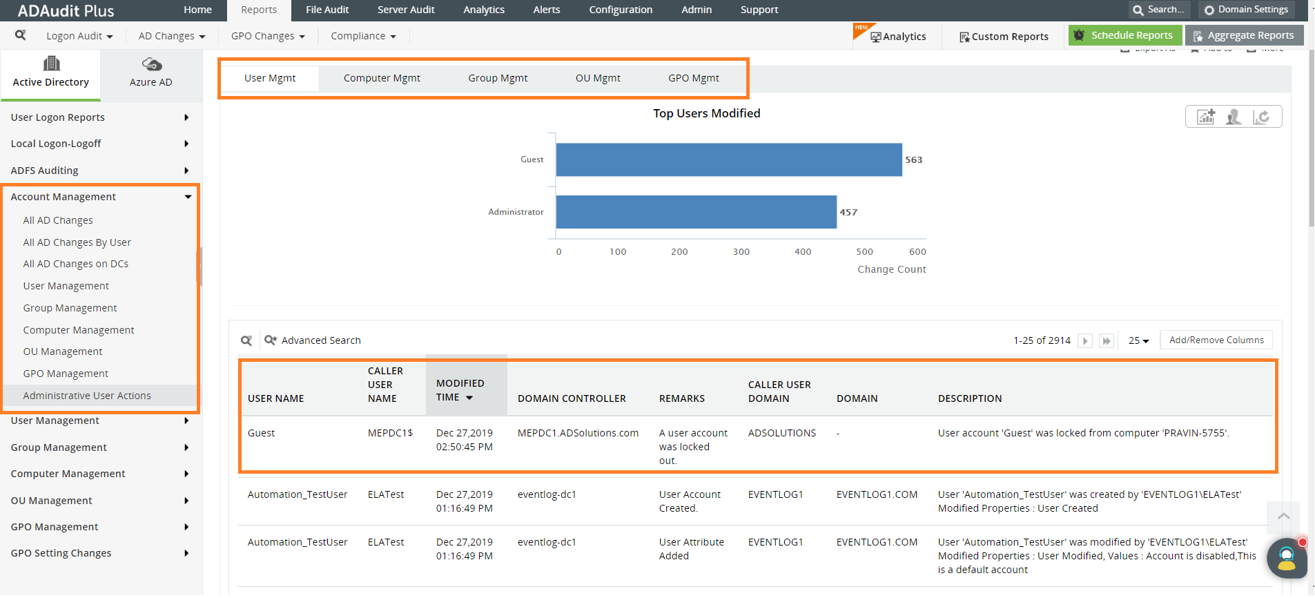Click the 'MEPDC1.ADSolutions.com' cell
Viewport: 1315px width, 598px height.
578,433
